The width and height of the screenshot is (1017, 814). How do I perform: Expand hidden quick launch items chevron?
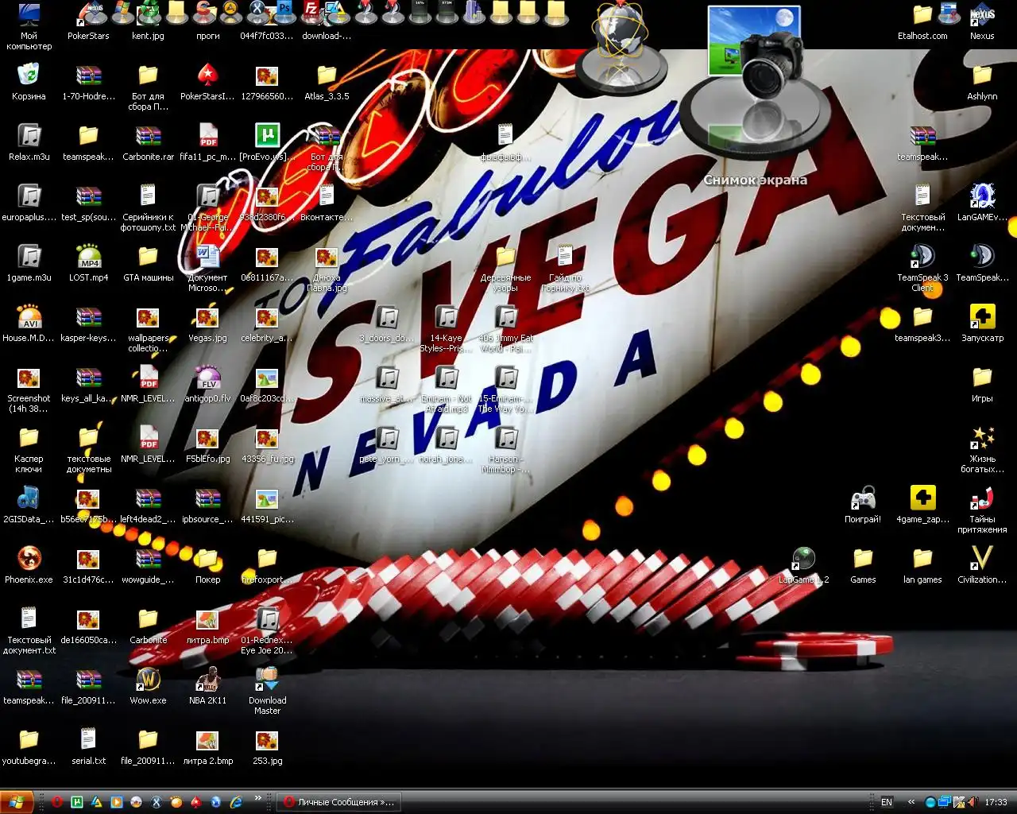coord(257,798)
